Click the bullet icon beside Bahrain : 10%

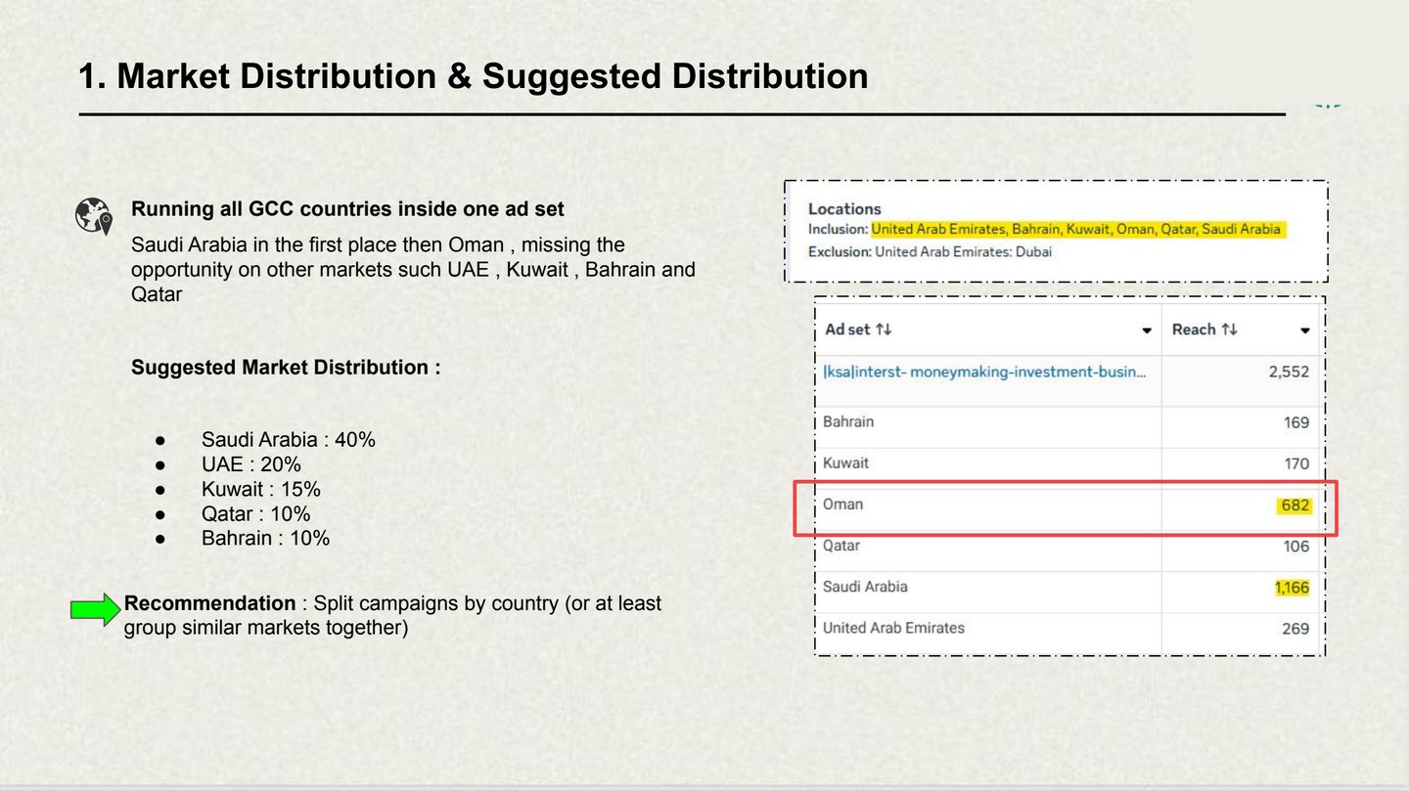coord(162,539)
